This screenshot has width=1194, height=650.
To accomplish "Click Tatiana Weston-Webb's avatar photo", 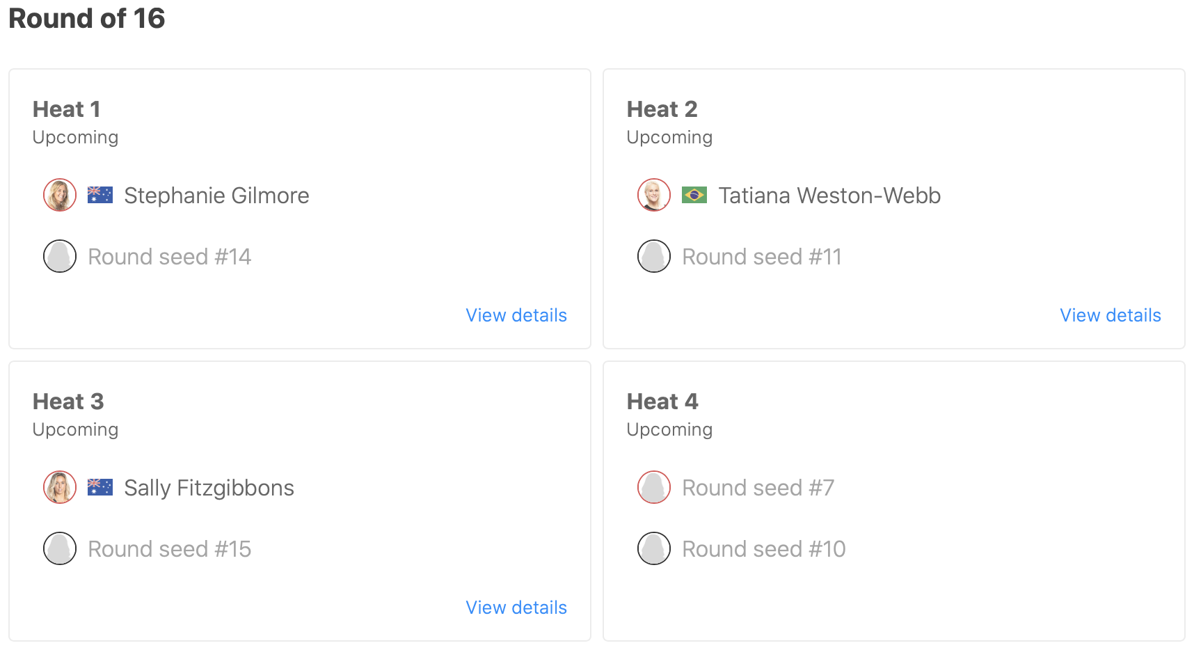I will 654,195.
